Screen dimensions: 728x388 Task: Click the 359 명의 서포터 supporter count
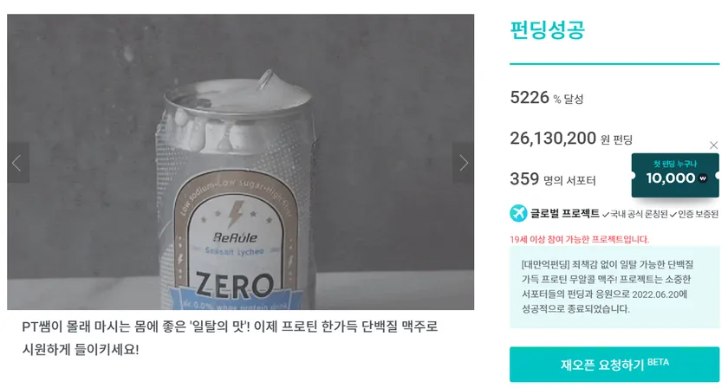(x=552, y=179)
